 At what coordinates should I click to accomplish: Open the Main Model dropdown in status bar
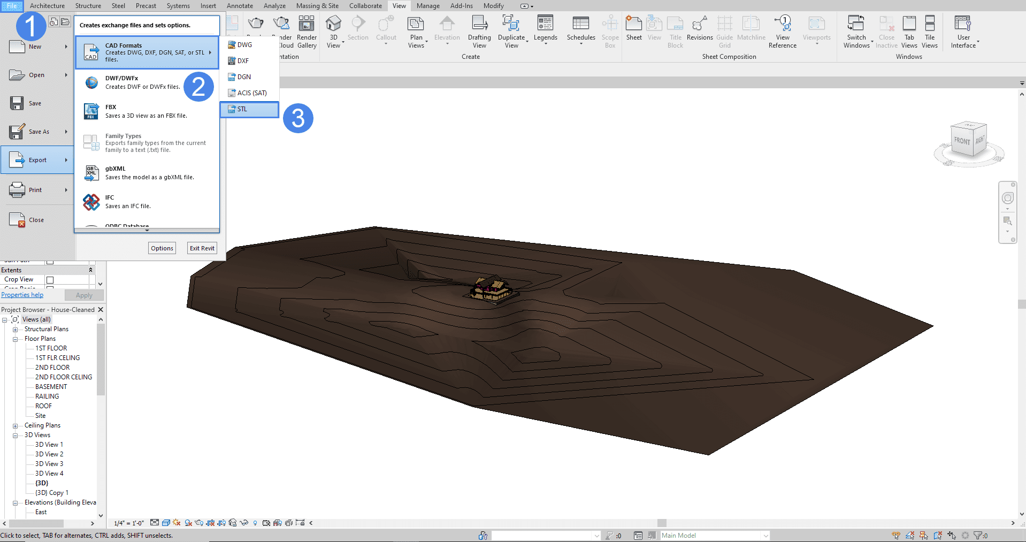tap(765, 536)
